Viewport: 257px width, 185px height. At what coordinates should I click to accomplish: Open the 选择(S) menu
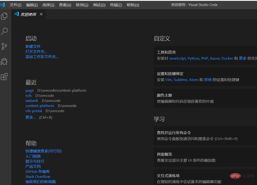(48, 5)
